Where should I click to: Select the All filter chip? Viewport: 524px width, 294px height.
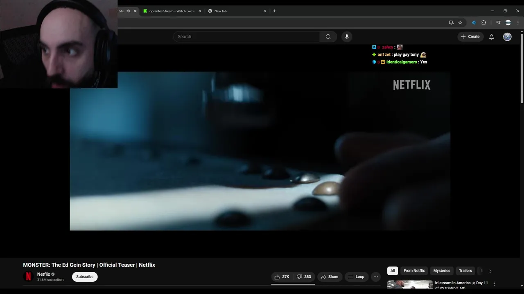click(393, 271)
